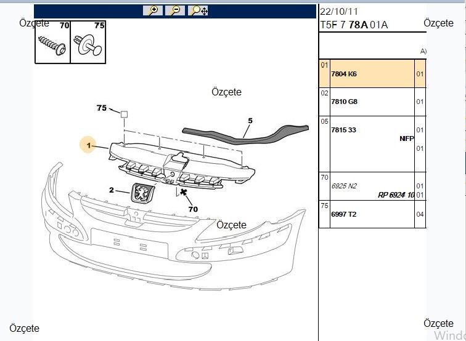The height and width of the screenshot is (341, 466).
Task: Select the zoom-and-pan magnifier tool
Action: click(198, 10)
